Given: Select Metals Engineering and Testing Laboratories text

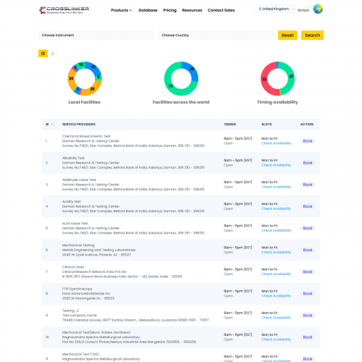Looking at the screenshot, I should [x=98, y=250].
